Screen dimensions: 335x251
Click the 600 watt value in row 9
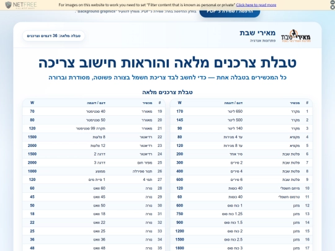(x=180, y=180)
